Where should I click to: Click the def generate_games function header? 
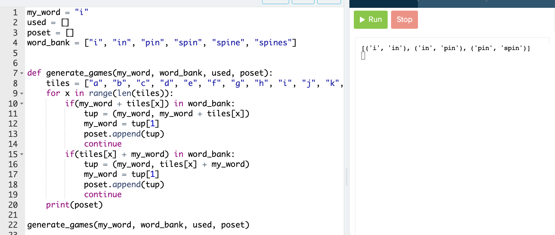coord(150,73)
